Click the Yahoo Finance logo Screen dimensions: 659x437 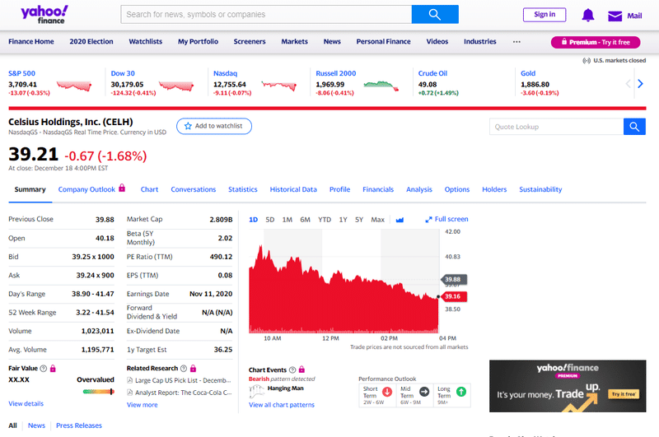click(x=44, y=15)
